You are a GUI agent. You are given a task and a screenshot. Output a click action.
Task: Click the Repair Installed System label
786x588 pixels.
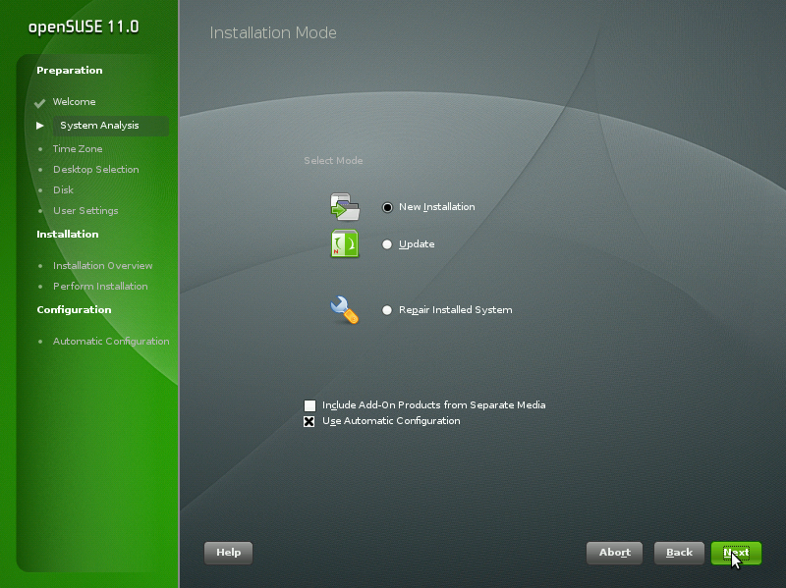[x=456, y=310]
